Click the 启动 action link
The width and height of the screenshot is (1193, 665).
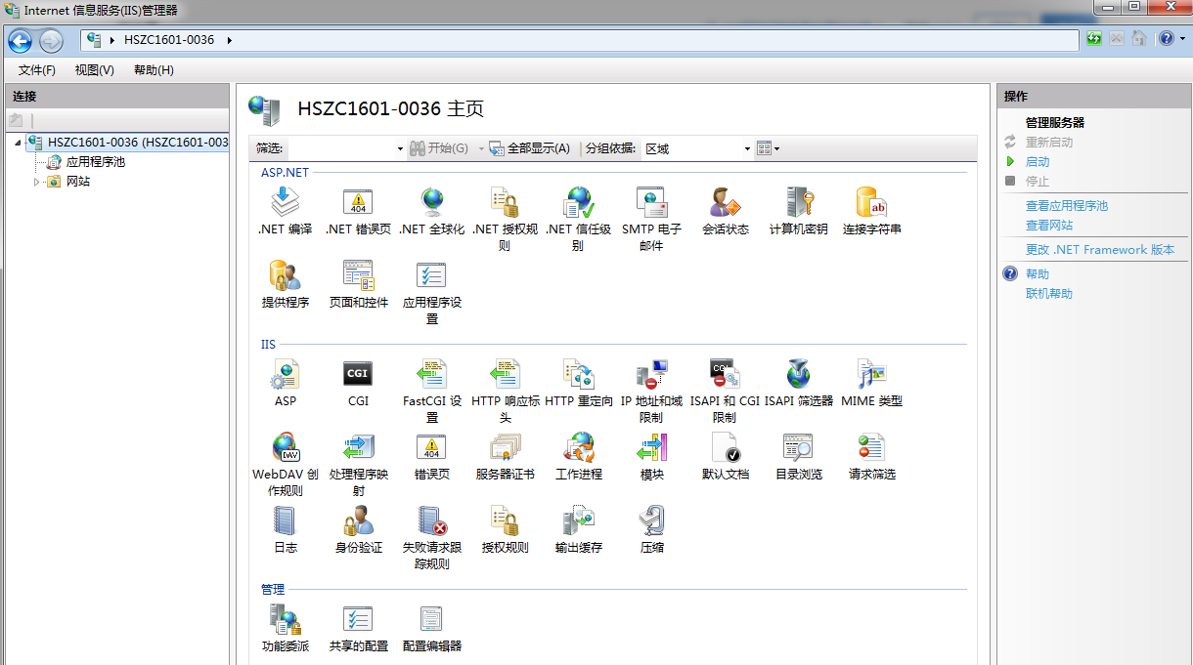1038,162
